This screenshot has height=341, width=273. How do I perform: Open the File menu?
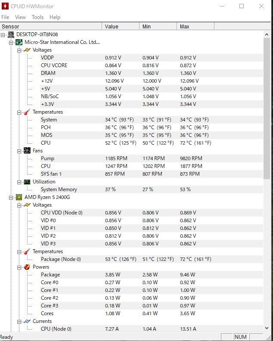pos(5,17)
